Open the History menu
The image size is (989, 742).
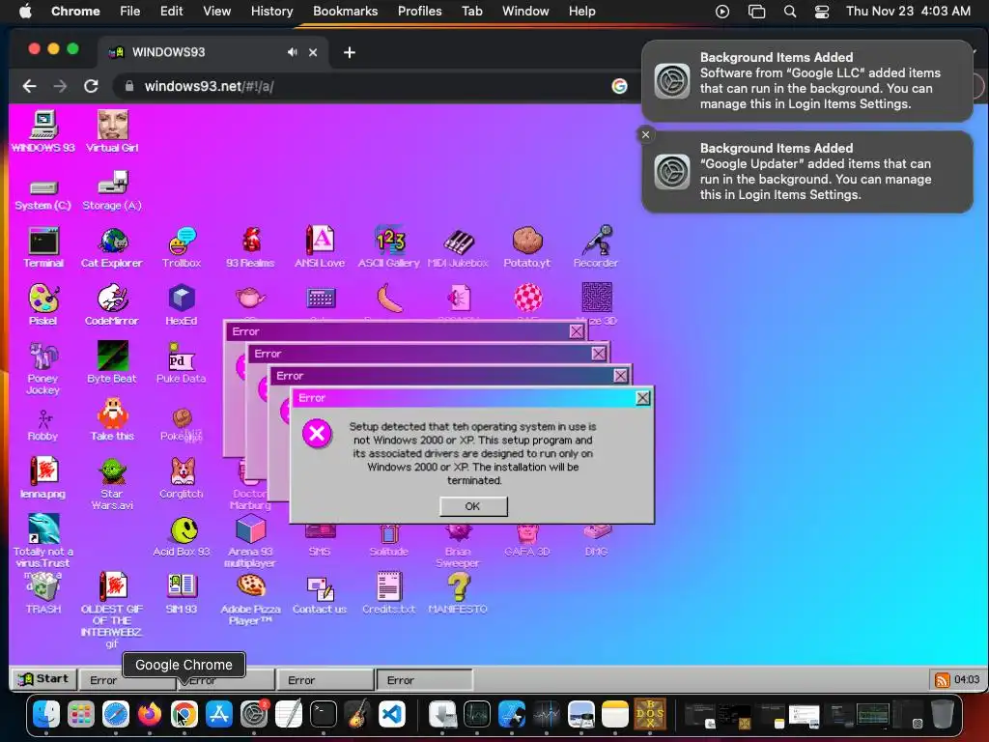tap(271, 11)
